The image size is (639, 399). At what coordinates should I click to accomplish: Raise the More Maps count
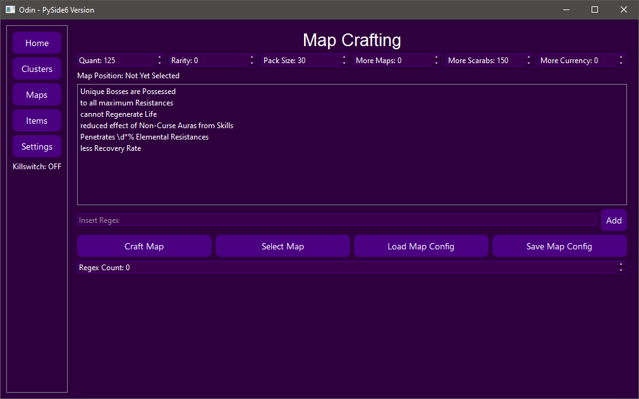pos(436,57)
